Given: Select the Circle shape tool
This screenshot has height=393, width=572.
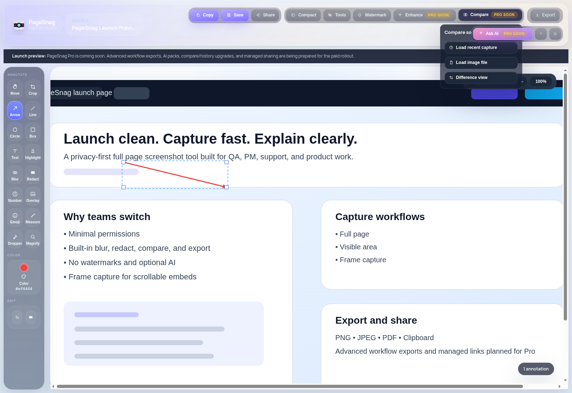Looking at the screenshot, I should pos(15,132).
